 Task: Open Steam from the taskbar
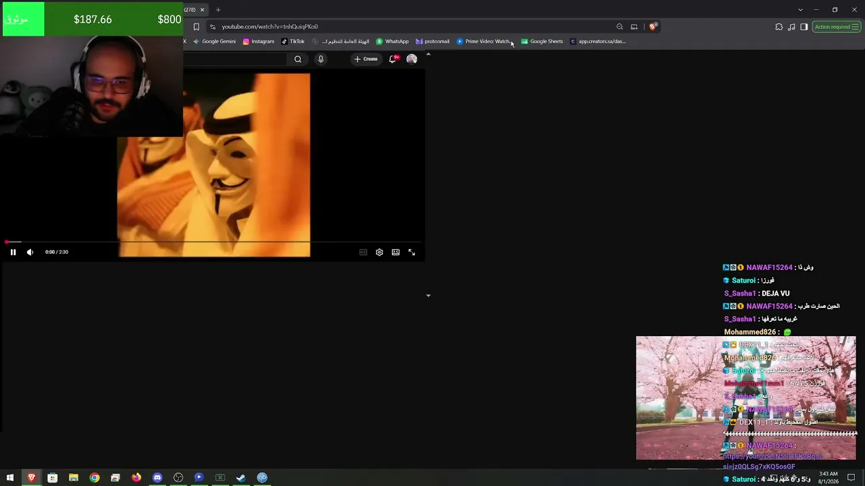tap(241, 478)
